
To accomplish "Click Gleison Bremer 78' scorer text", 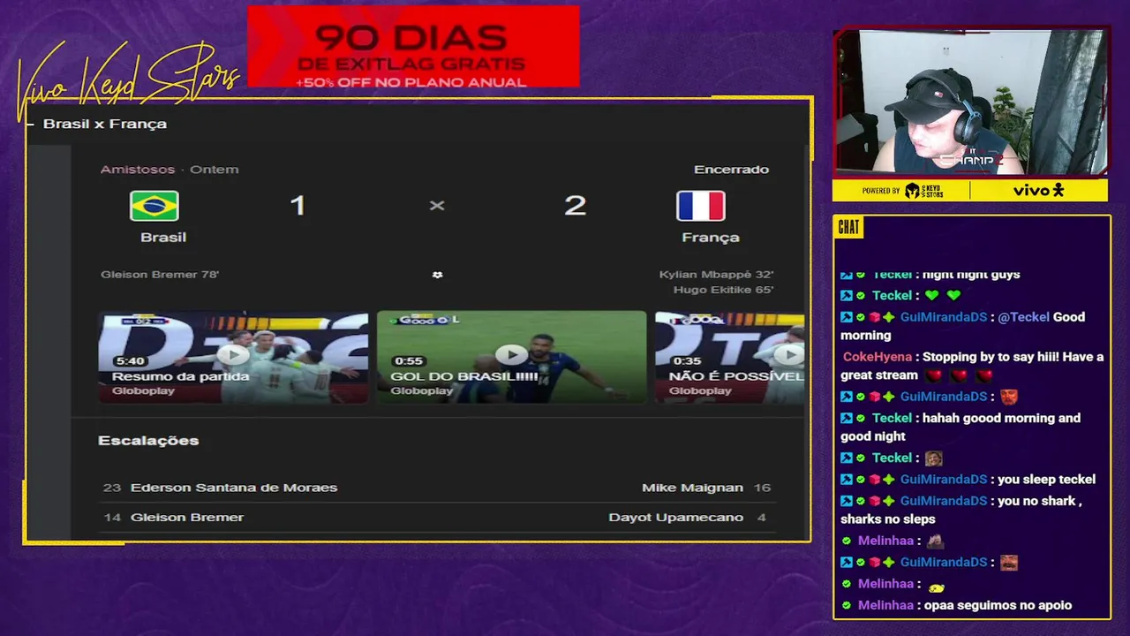I will coord(160,274).
